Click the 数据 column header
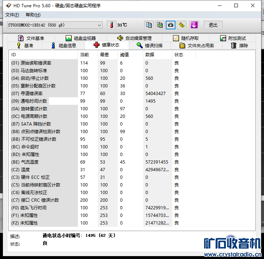Screen dimensions: 264x259 (x=158, y=55)
